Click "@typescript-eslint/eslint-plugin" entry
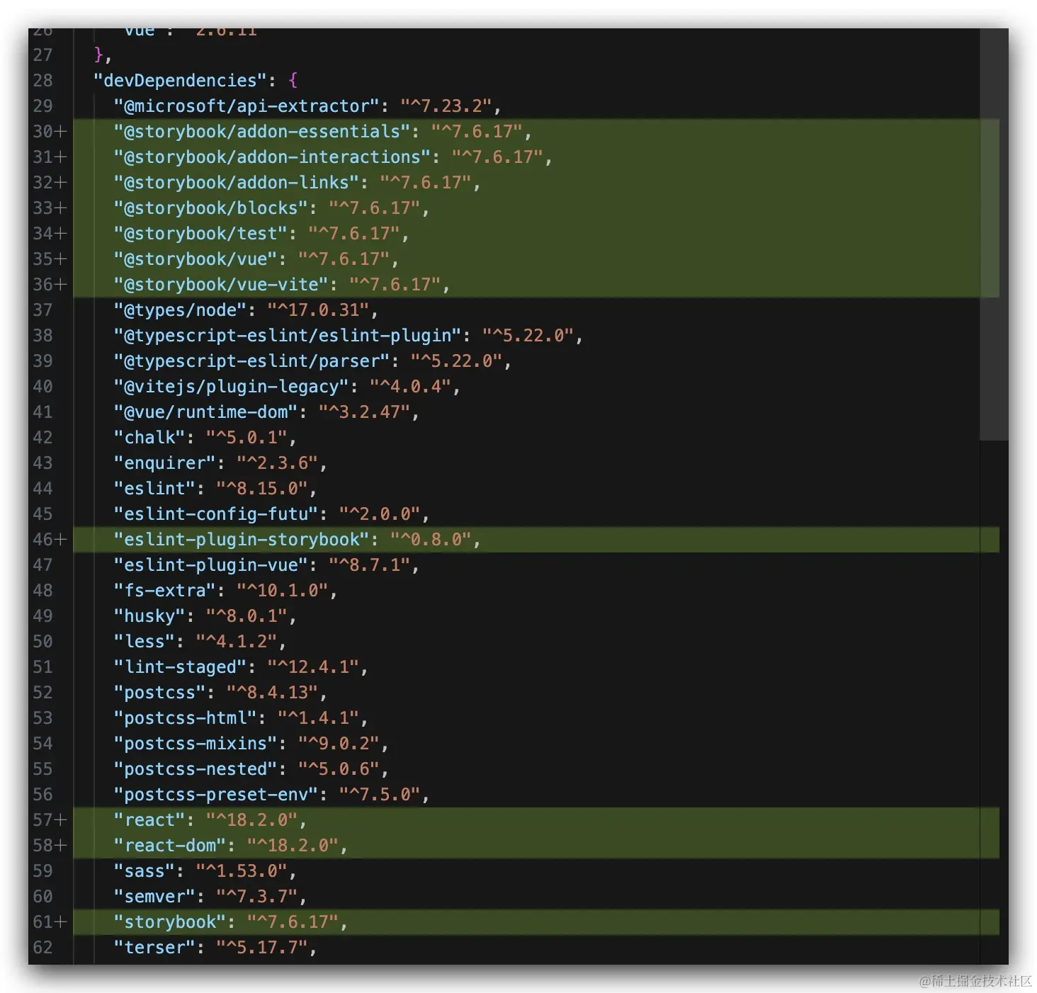Screen dimensions: 1037x993 [348, 336]
